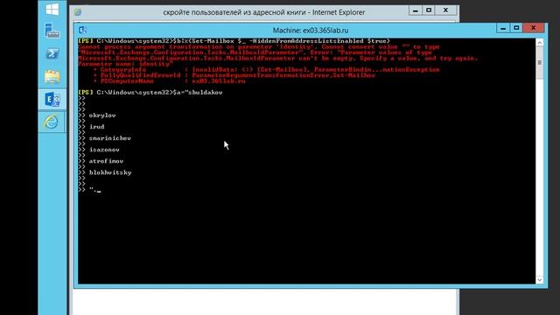Click the Machine: ex03.365lab.ru title bar
This screenshot has width=560, height=315.
click(311, 31)
